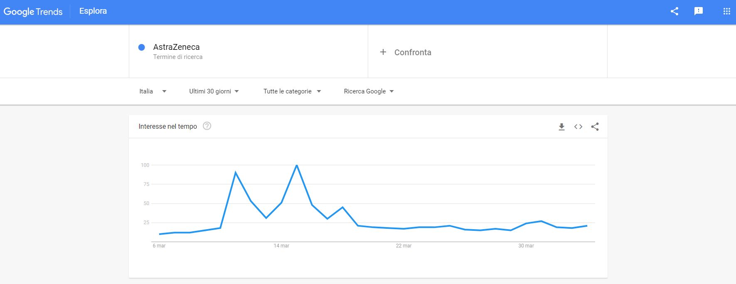Expand the Ricerca Google dropdown
This screenshot has height=284, width=736.
tap(369, 91)
